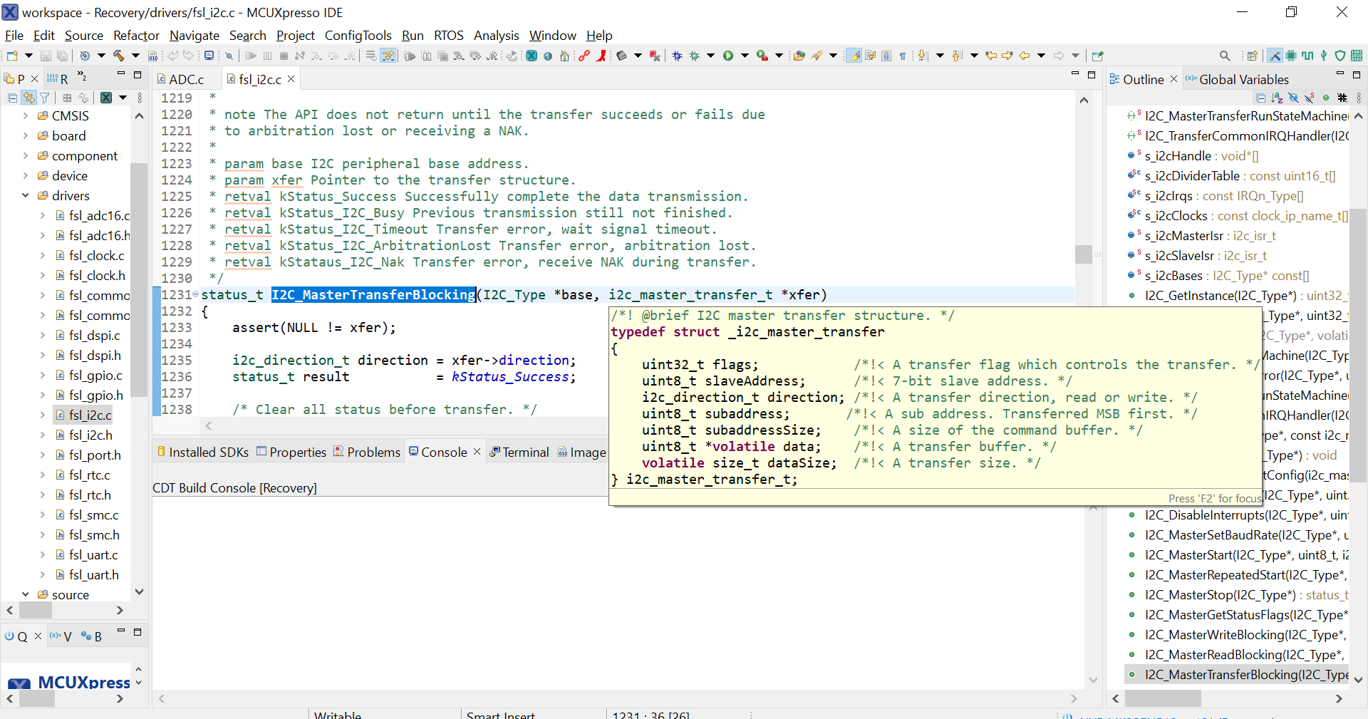The image size is (1368, 719).
Task: Toggle Show Whitespace Characters in editor
Action: click(x=902, y=56)
